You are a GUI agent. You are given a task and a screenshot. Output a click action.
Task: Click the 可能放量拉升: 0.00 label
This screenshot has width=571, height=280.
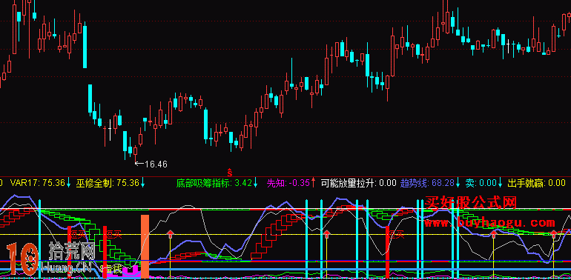(x=358, y=182)
